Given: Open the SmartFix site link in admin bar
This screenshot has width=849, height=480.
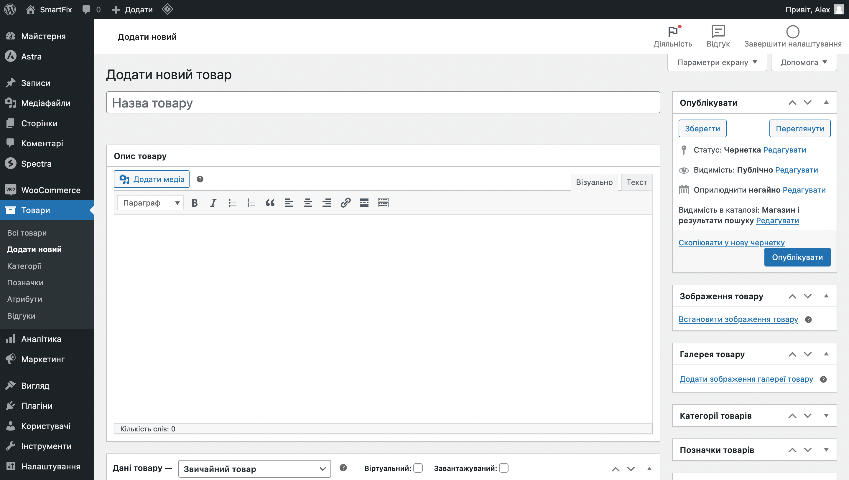Looking at the screenshot, I should coord(49,9).
